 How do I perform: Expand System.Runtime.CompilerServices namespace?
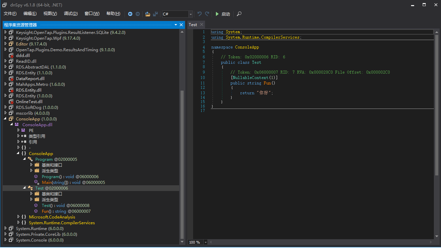[18, 223]
